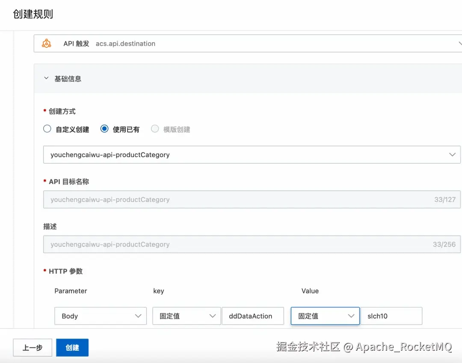
Task: Click the 基础信息 section title
Action: click(68, 79)
